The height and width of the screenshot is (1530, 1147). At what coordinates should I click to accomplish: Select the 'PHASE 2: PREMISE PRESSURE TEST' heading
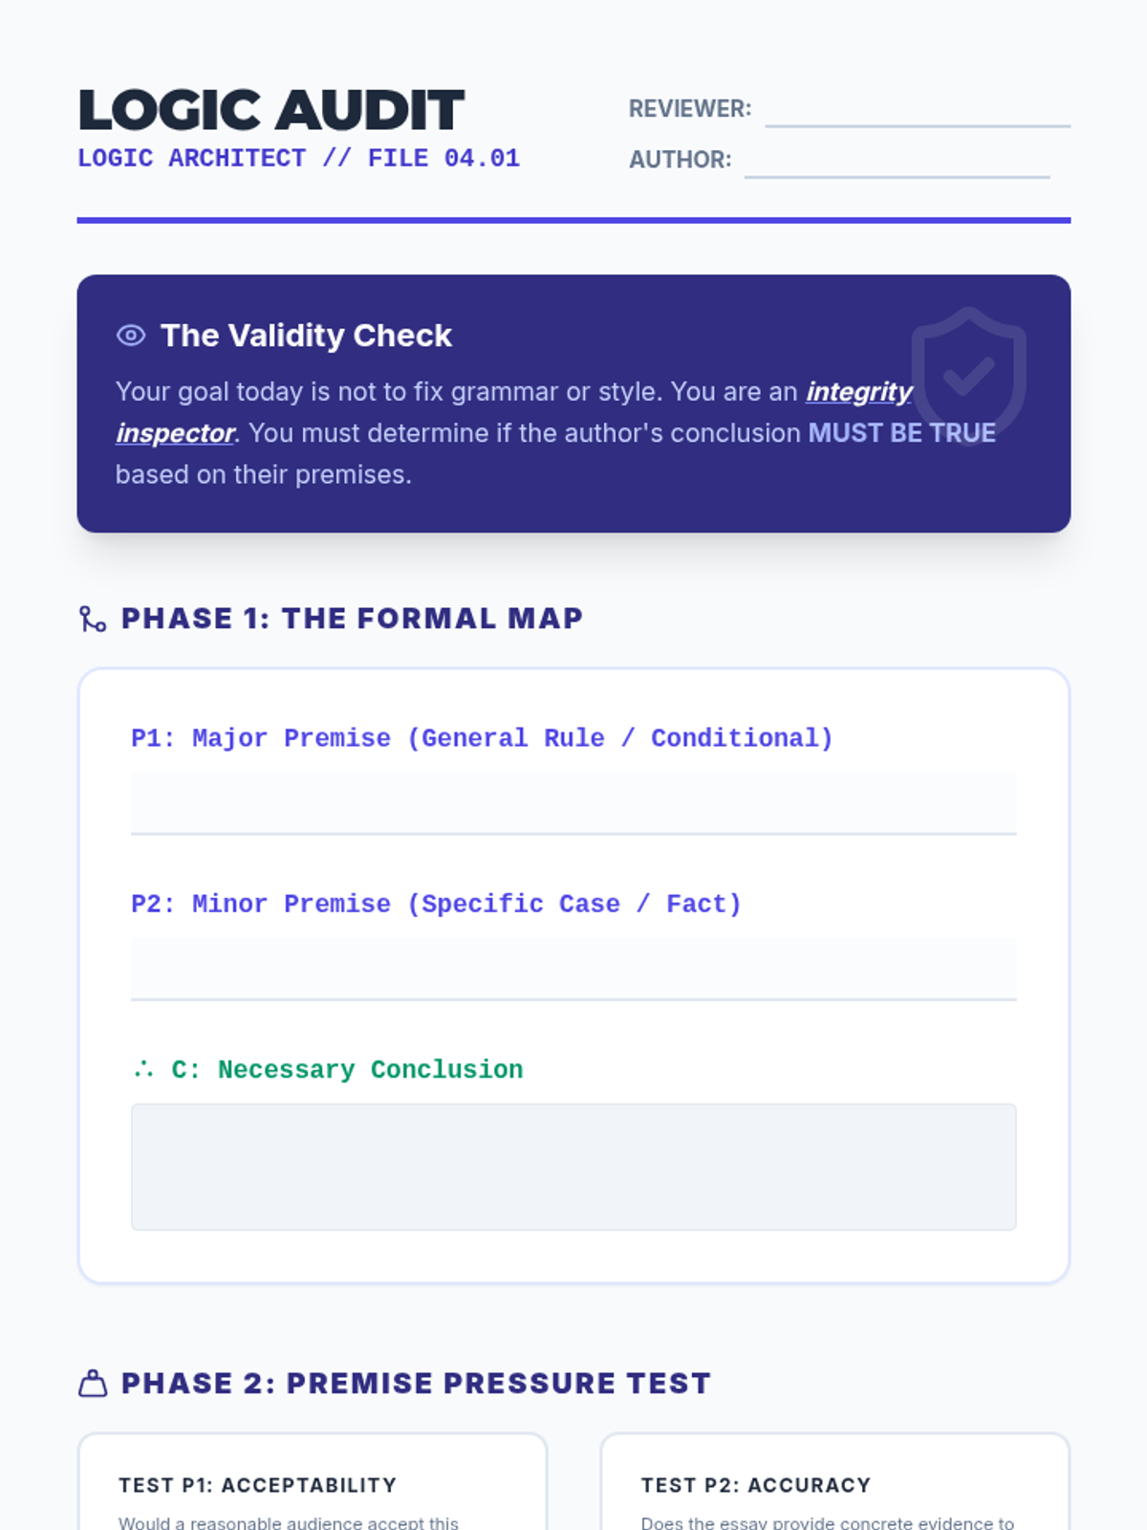point(416,1384)
